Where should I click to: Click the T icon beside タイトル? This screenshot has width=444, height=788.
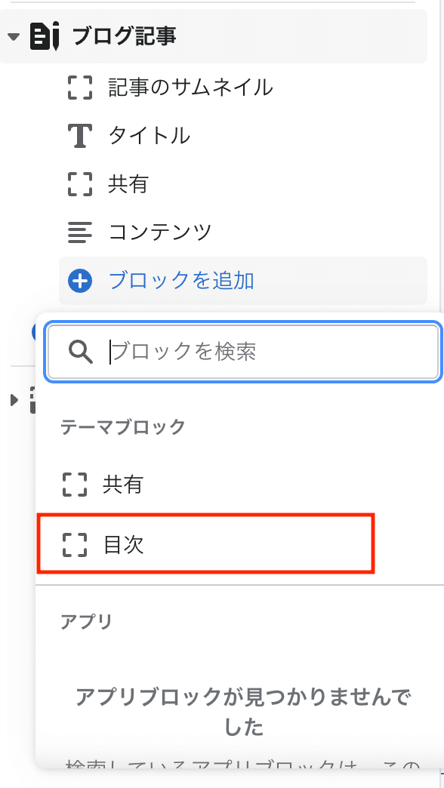click(80, 136)
